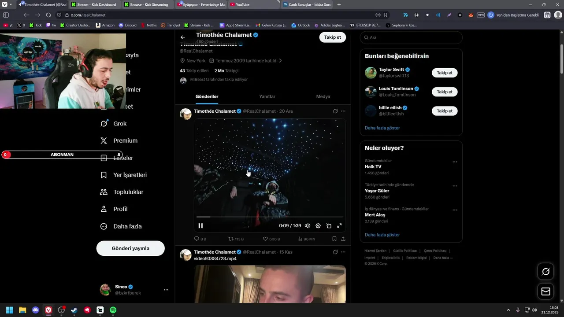
Task: Show more trends under Neler oluyor
Action: tap(382, 235)
